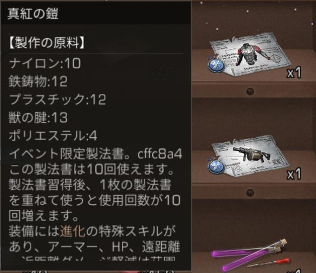
Task: Click the orange 進化 highlighted keyword
Action: [x=73, y=232]
